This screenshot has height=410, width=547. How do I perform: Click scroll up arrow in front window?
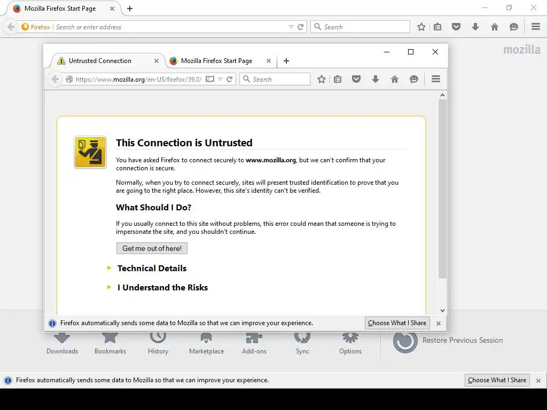point(442,95)
